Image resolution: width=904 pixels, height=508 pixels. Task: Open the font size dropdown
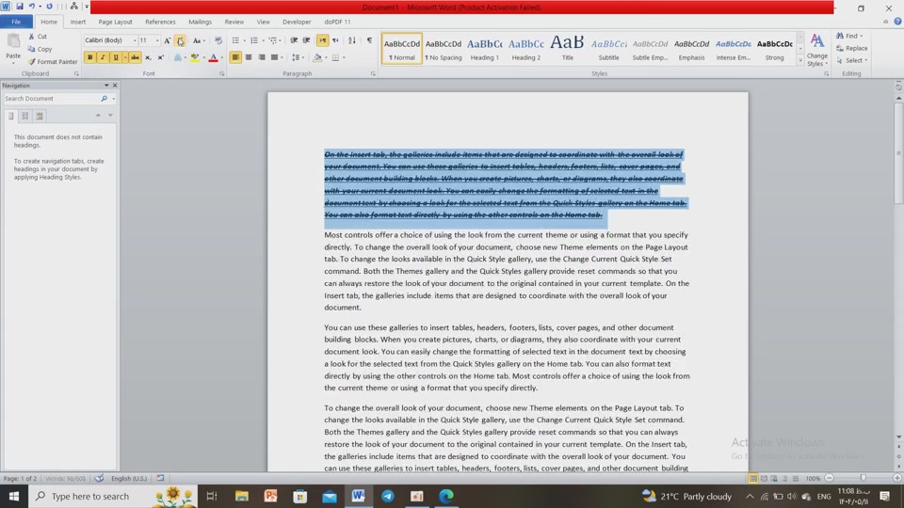tap(157, 40)
